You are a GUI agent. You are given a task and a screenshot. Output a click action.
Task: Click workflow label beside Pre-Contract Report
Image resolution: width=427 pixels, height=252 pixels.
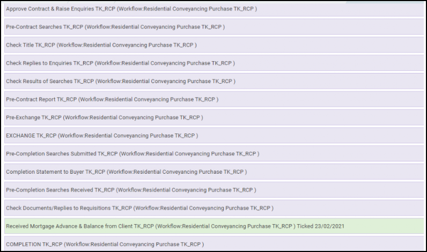[149, 99]
